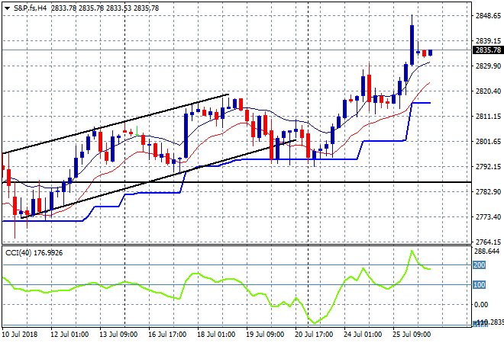This screenshot has width=504, height=343.
Task: Click the 13 Jul 09:00 time label
Action: pyautogui.click(x=118, y=335)
